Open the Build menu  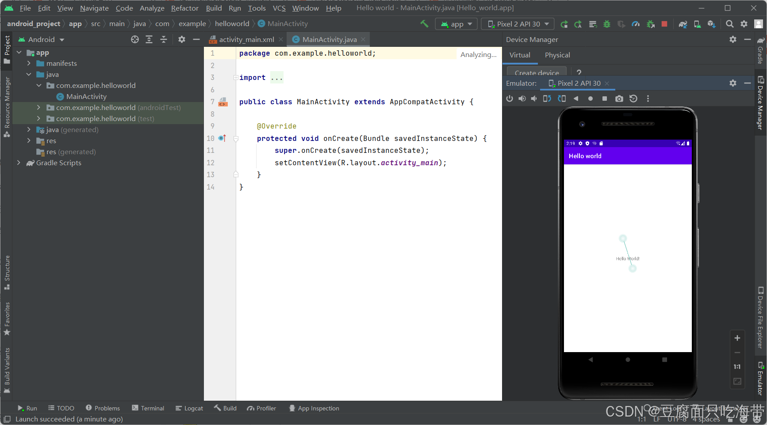[x=214, y=8]
